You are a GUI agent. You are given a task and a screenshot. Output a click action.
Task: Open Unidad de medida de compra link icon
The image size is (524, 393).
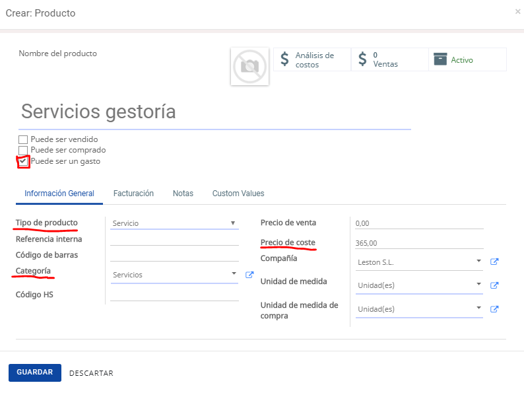[x=494, y=309]
